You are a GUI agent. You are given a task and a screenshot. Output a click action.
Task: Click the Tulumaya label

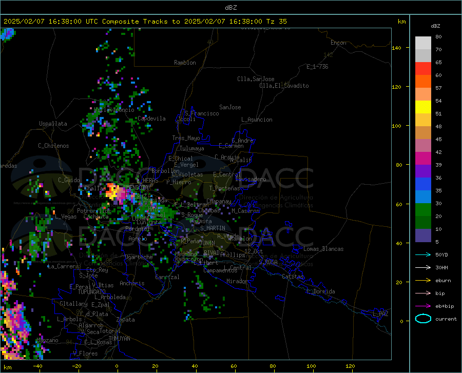point(192,148)
